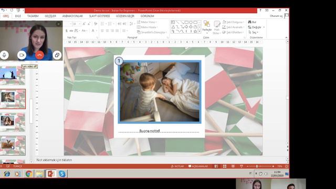The height and width of the screenshot is (189, 336).
Task: Open Şekil Efektleri shape effects menu
Action: [233, 33]
